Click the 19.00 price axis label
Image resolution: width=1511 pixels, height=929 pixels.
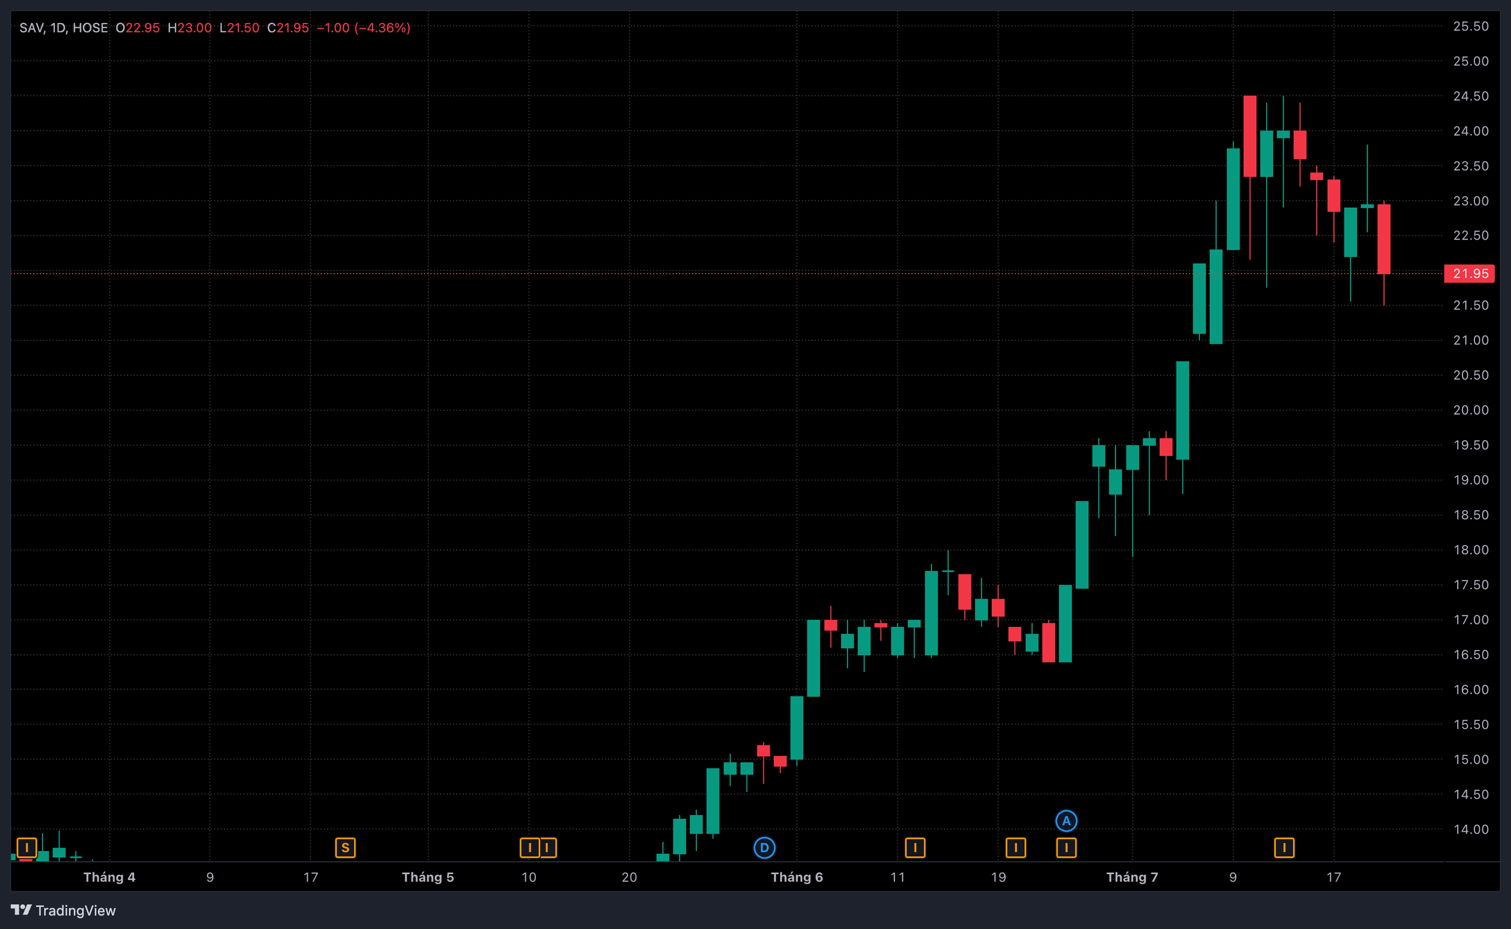click(1470, 480)
